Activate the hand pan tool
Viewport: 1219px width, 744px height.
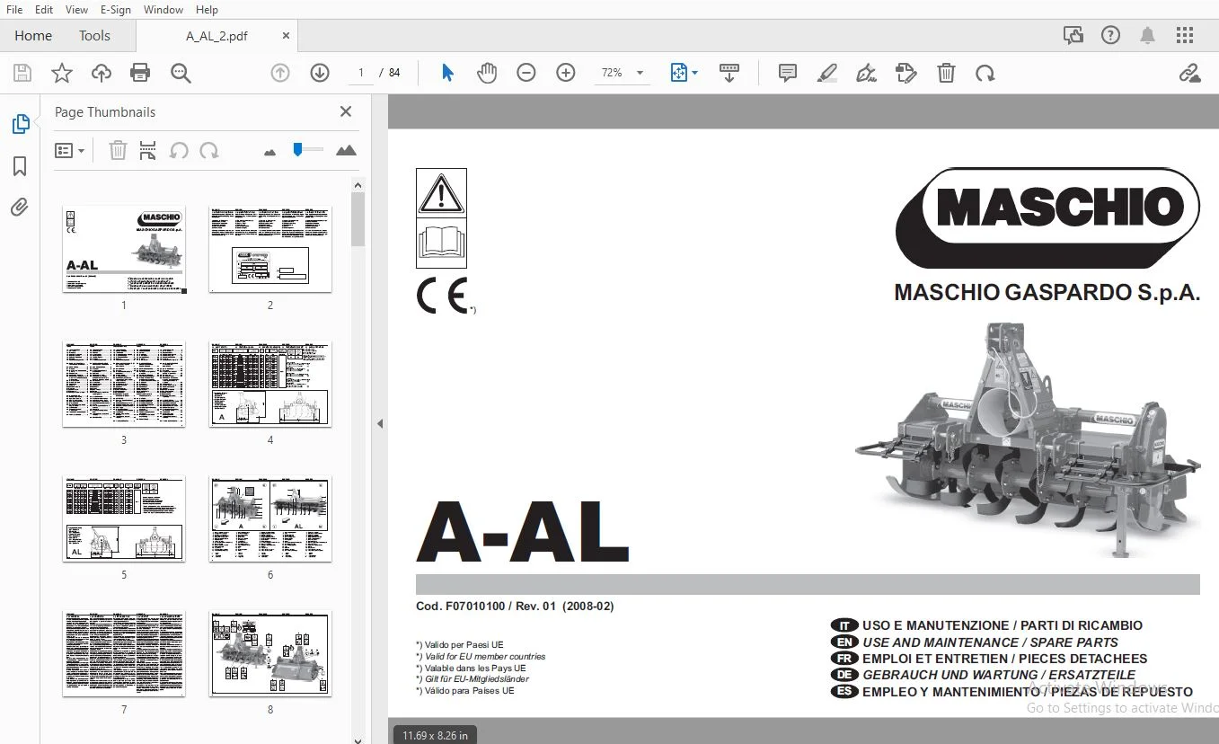coord(487,74)
